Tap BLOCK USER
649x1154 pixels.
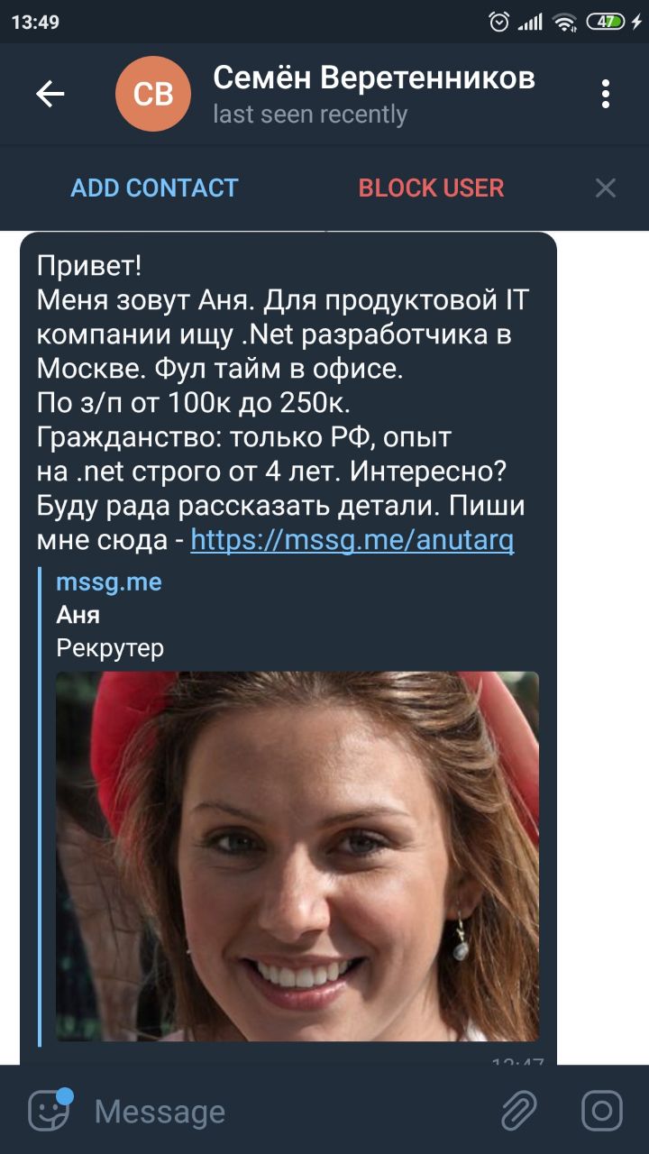(x=431, y=188)
